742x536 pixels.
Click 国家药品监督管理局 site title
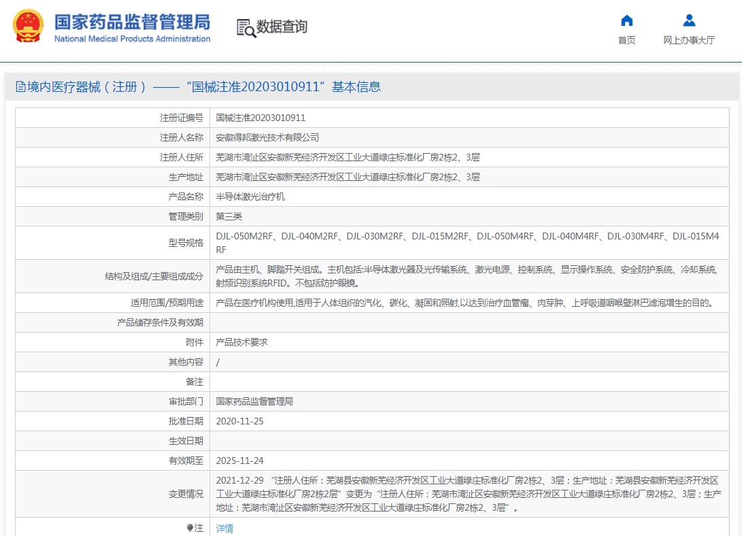click(132, 22)
